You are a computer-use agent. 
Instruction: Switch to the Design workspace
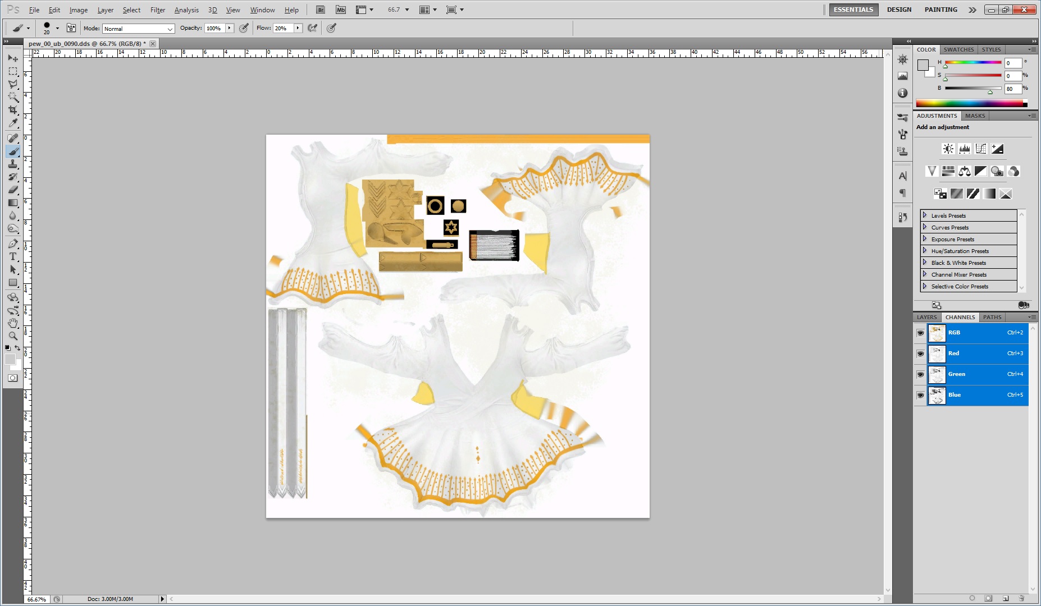pyautogui.click(x=899, y=10)
